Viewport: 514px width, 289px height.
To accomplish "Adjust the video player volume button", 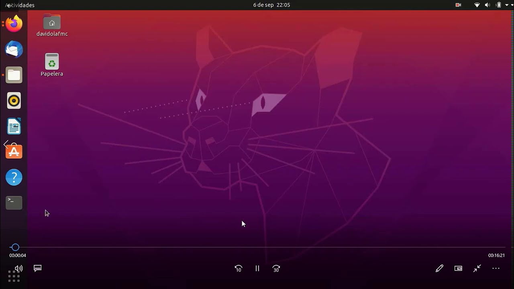I will tap(18, 268).
